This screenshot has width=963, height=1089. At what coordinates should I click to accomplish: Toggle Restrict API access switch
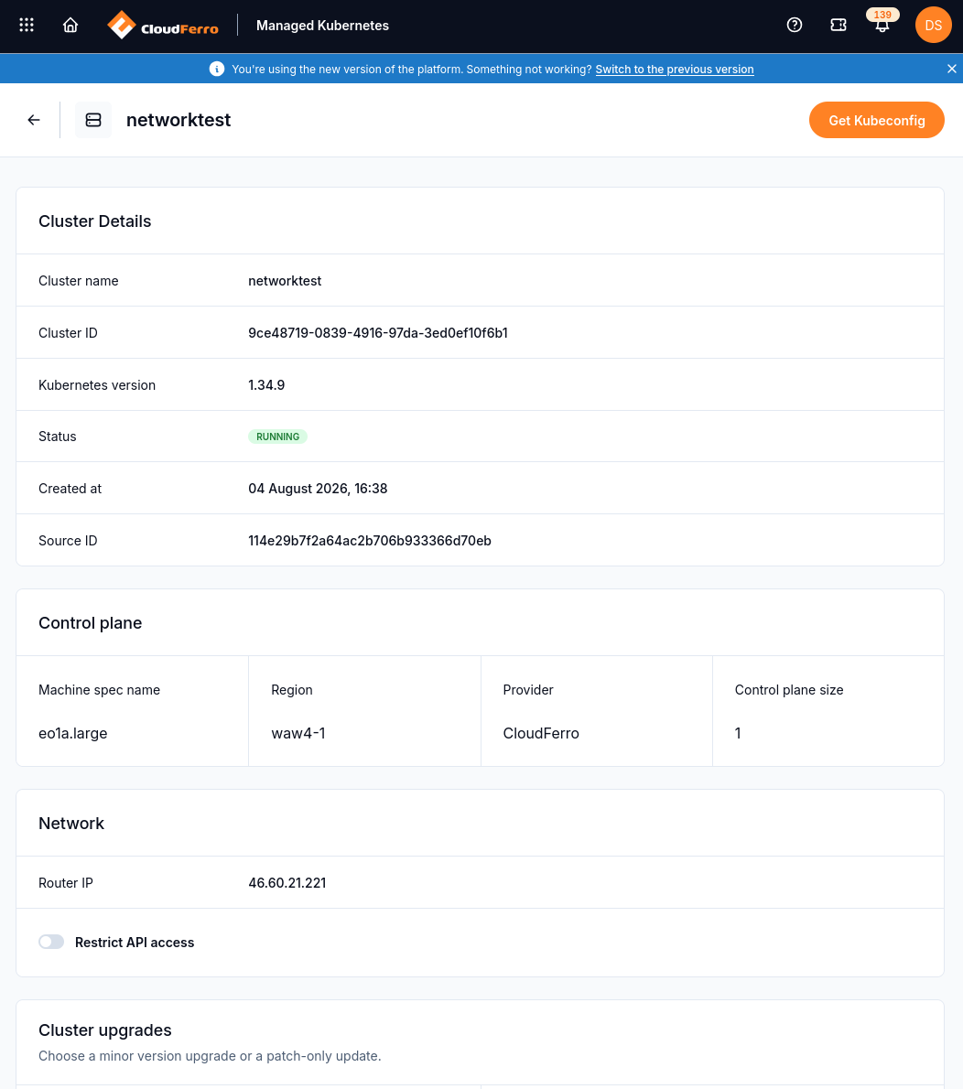(51, 942)
